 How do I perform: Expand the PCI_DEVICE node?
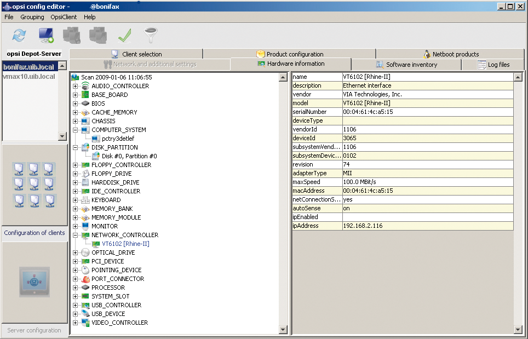pos(76,261)
